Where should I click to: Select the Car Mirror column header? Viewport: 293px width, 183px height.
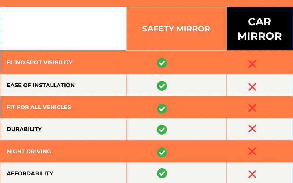coord(259,29)
